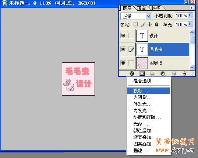Image resolution: width=198 pixels, height=158 pixels.
Task: Click the delete layer trash icon
Action: [x=184, y=73]
